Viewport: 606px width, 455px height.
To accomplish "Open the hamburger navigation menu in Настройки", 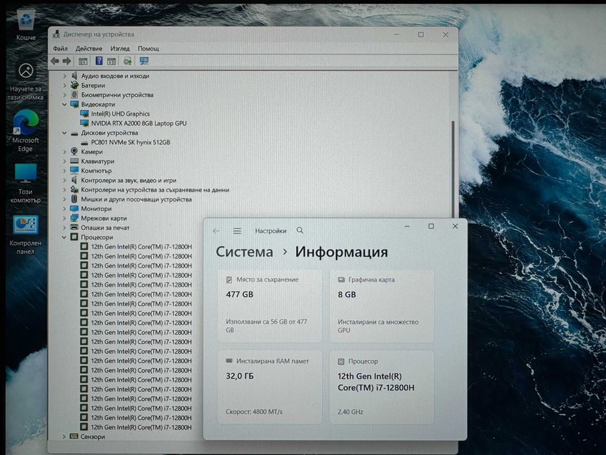I will [x=237, y=231].
